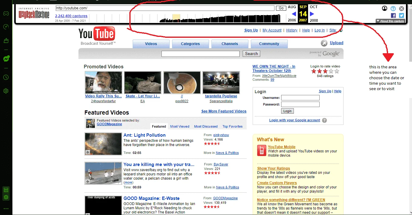Viewport: 412px width, 215px height.
Task: Switch to the Most Discussed tab
Action: 206,127
